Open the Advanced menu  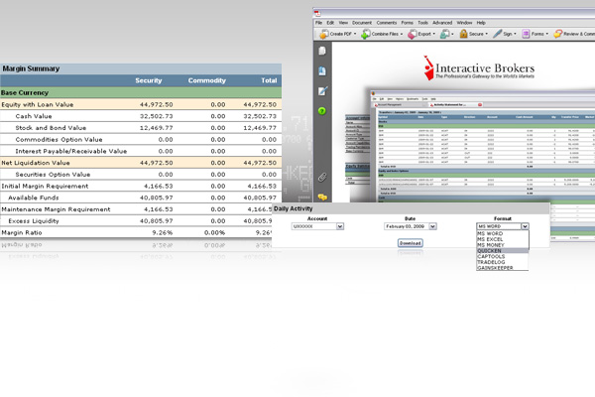[442, 23]
